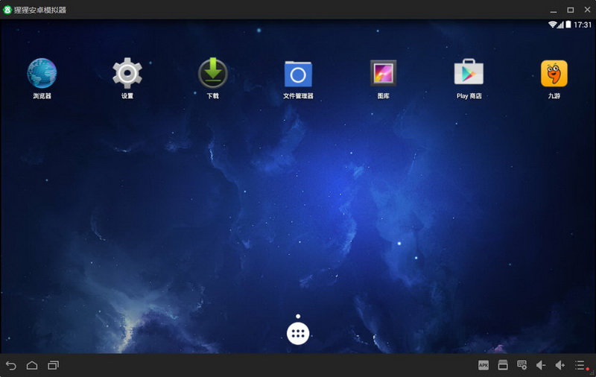Show recent apps overview
Image resolution: width=596 pixels, height=377 pixels.
click(x=53, y=365)
